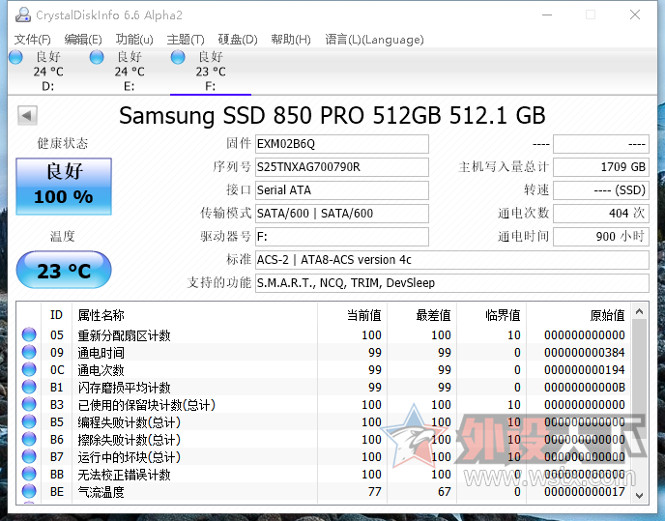Click status orb for attribute B7
This screenshot has width=665, height=521.
point(29,456)
